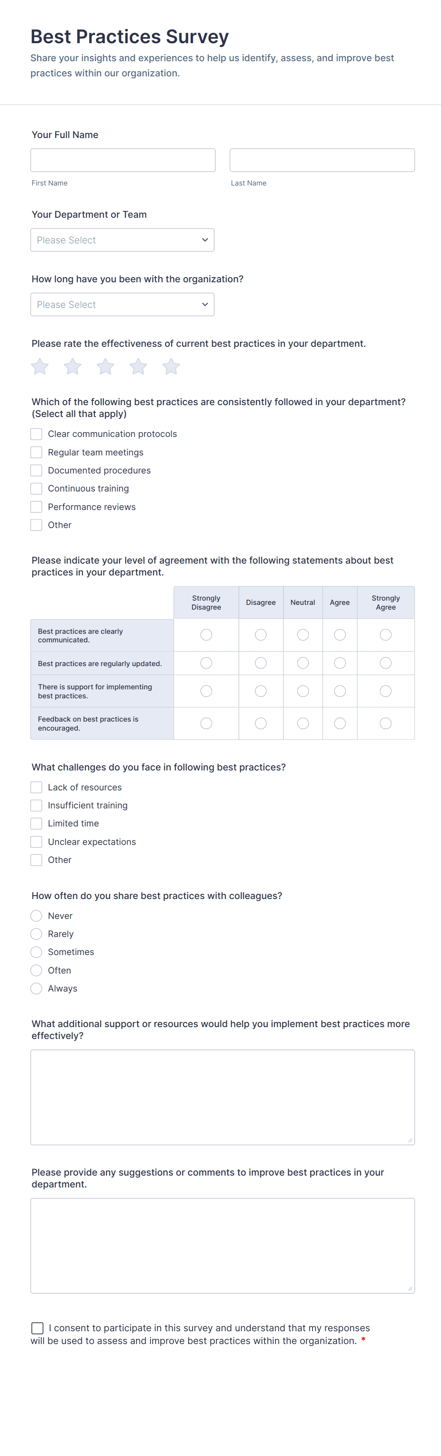Give a five-star effectiveness rating
The width and height of the screenshot is (441, 1456).
click(x=171, y=367)
